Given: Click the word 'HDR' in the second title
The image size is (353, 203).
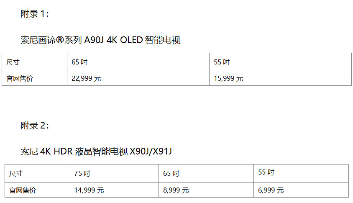Looking at the screenshot, I should point(63,152).
